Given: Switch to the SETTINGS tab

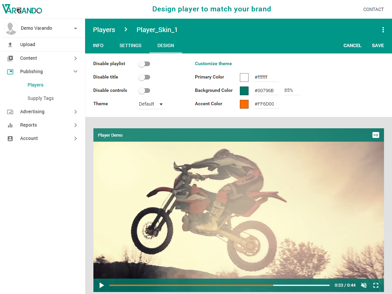Looking at the screenshot, I should click(x=130, y=45).
